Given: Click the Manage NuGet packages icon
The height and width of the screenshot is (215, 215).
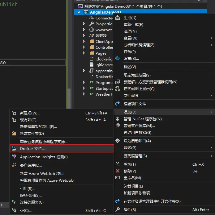Looking at the screenshot, I should click(118, 119).
